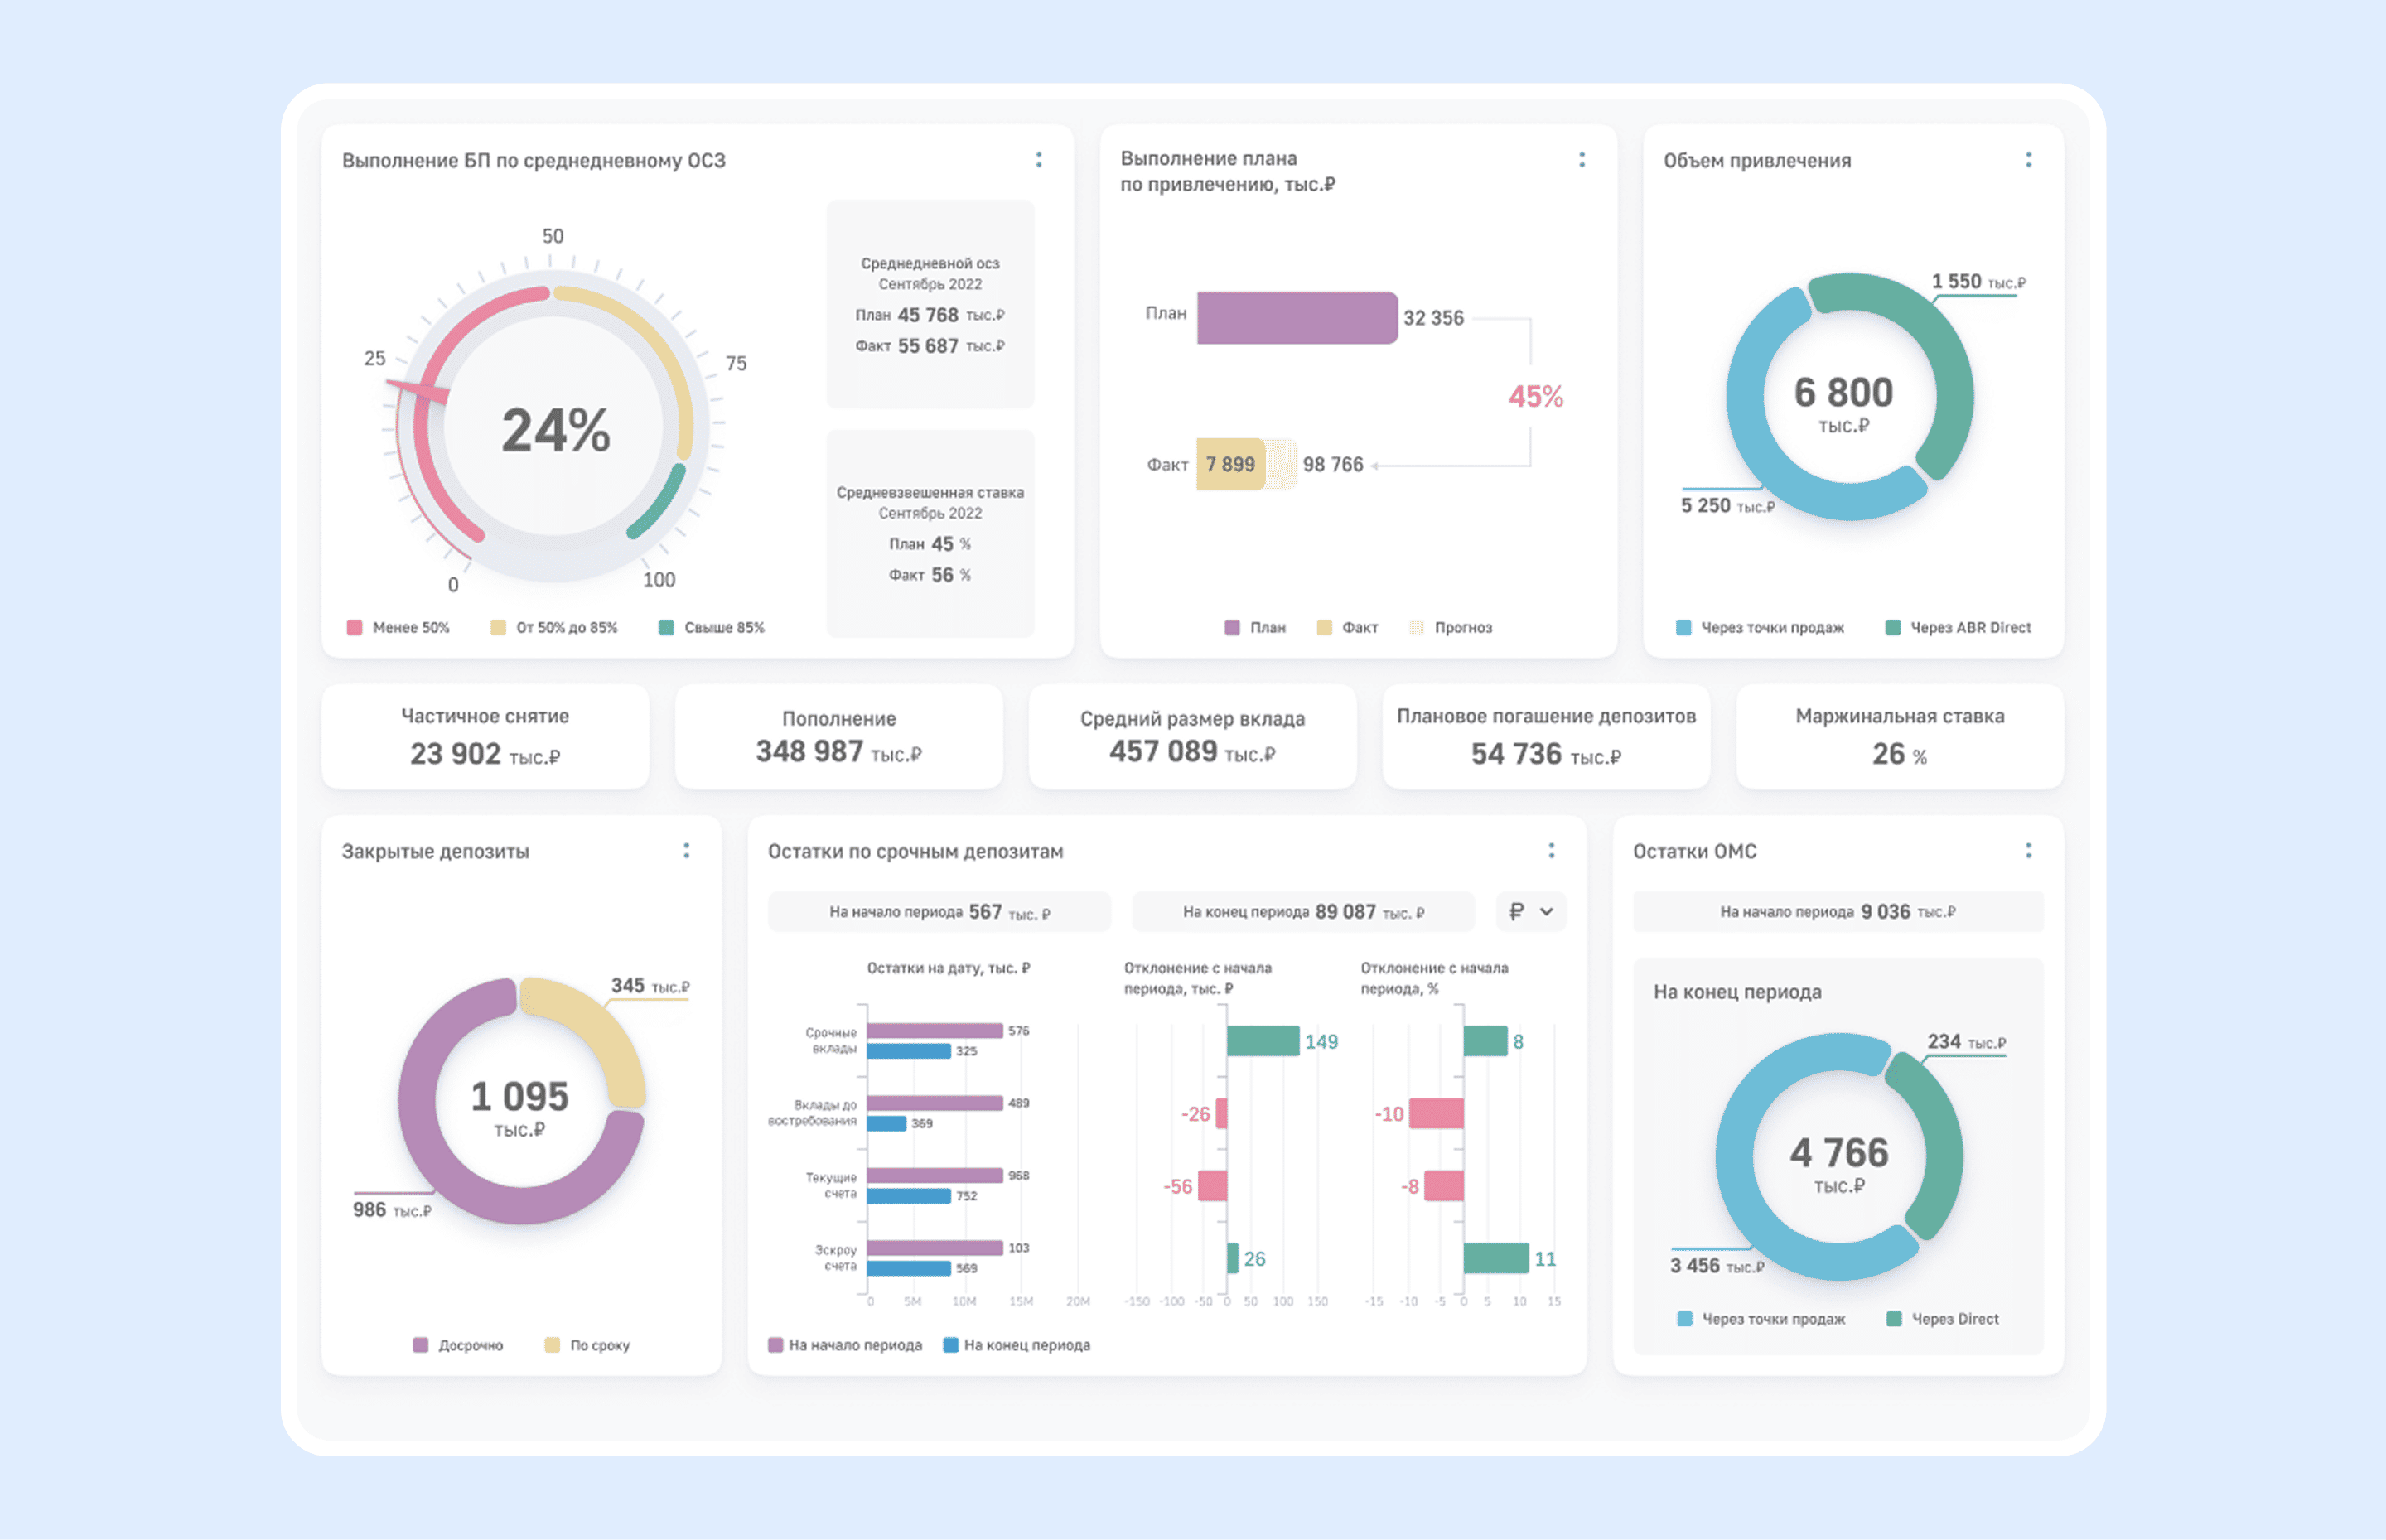The width and height of the screenshot is (2386, 1540).
Task: Toggle the Досрочно legend entry
Action: click(459, 1346)
